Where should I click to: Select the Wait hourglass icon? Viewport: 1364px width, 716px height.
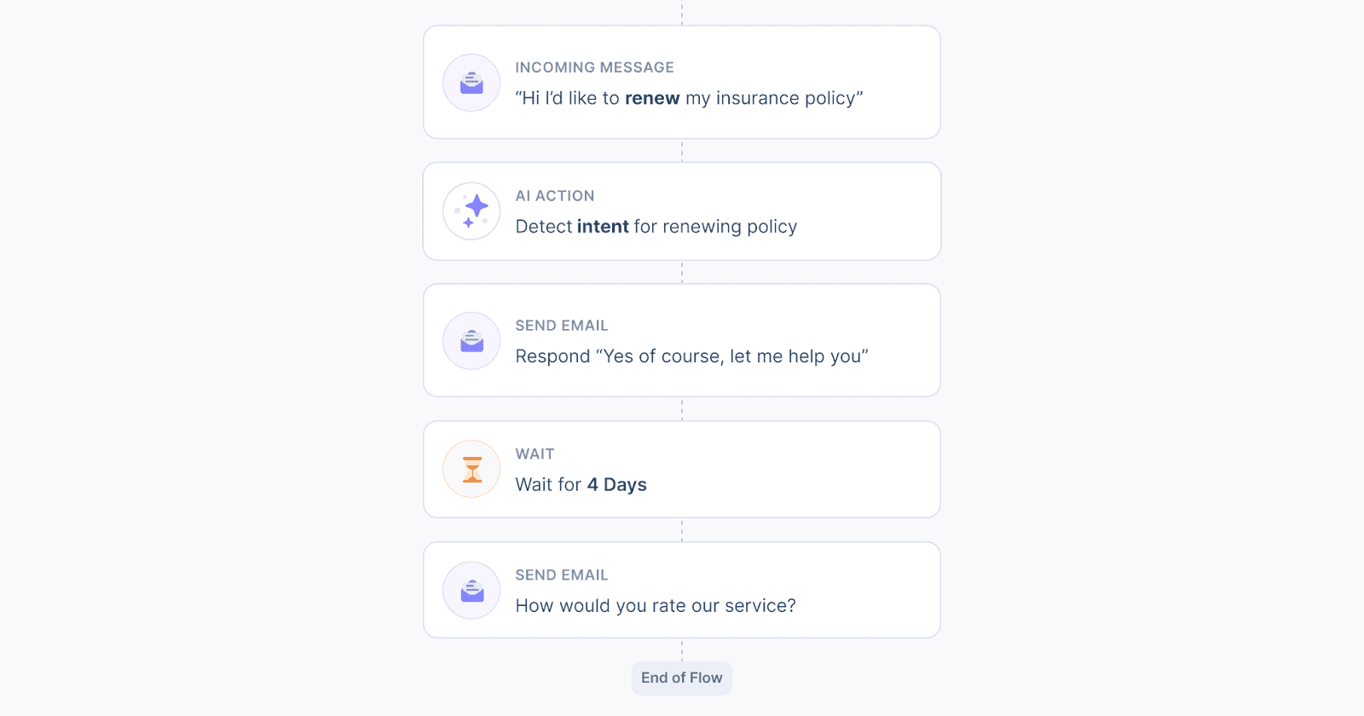[x=471, y=469]
